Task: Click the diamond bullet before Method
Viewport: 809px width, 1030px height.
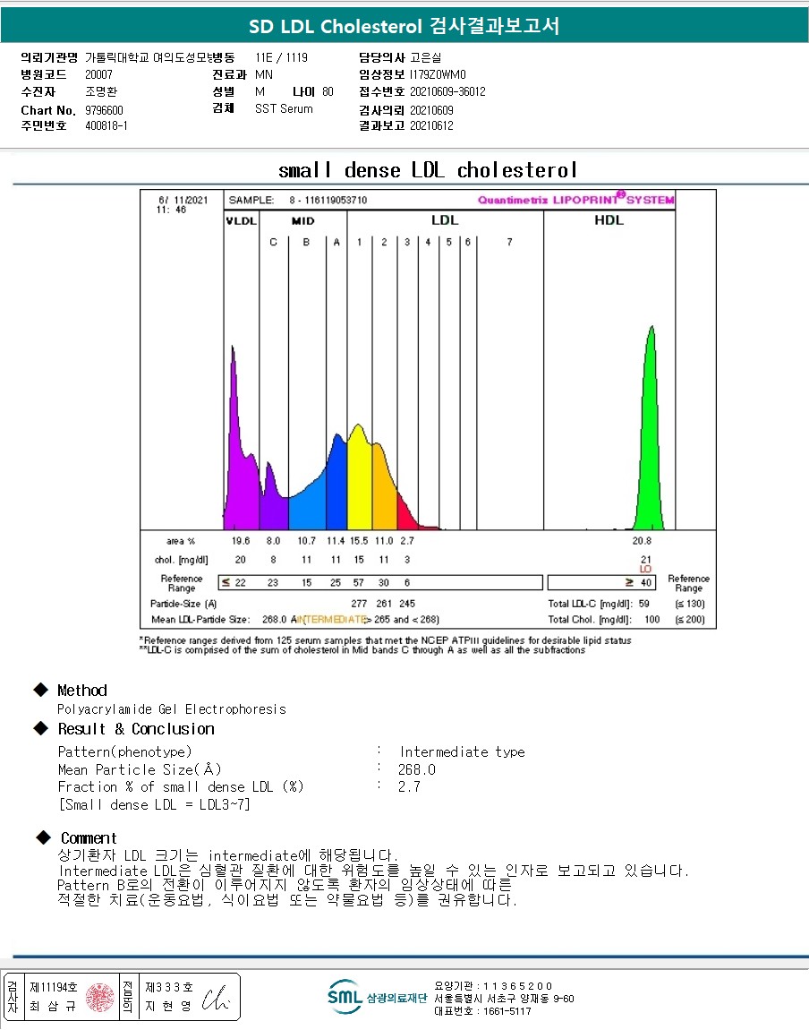Action: [41, 689]
